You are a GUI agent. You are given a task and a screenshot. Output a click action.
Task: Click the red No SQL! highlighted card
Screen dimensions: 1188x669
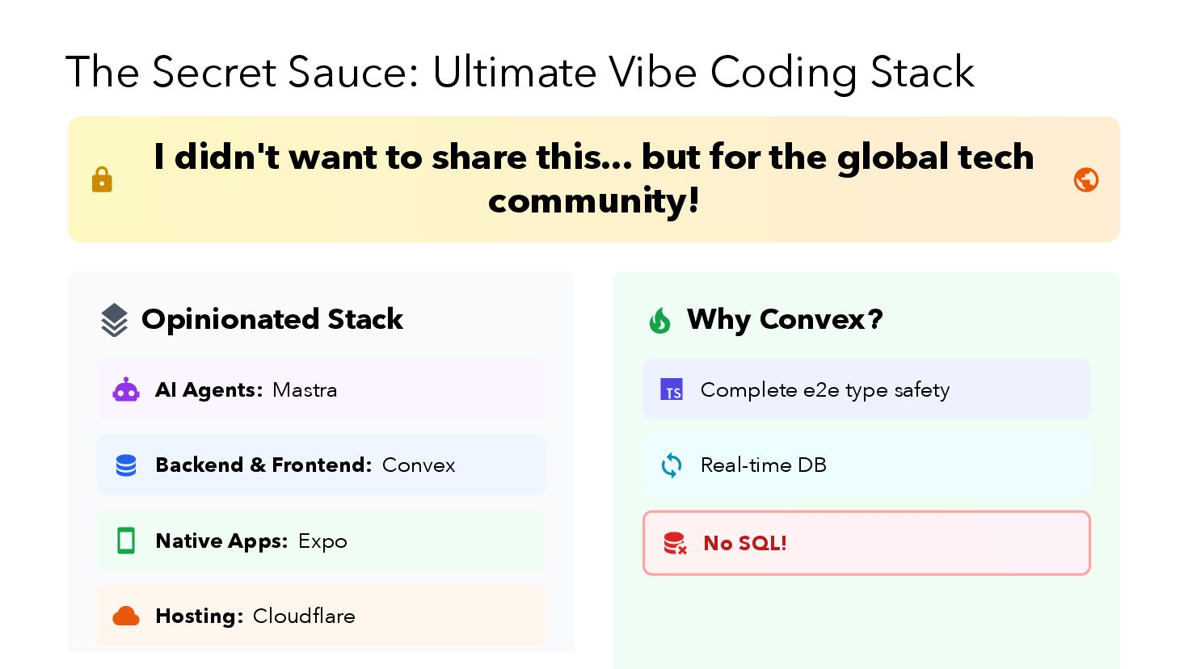click(866, 543)
